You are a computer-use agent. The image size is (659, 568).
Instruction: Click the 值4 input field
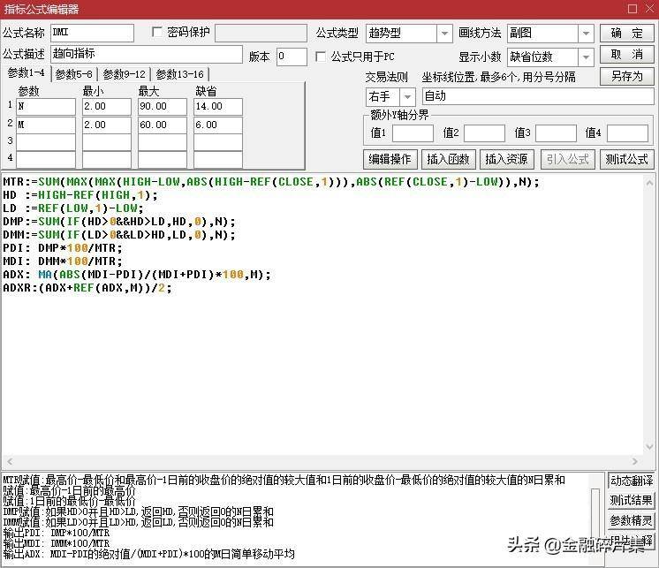tap(627, 133)
